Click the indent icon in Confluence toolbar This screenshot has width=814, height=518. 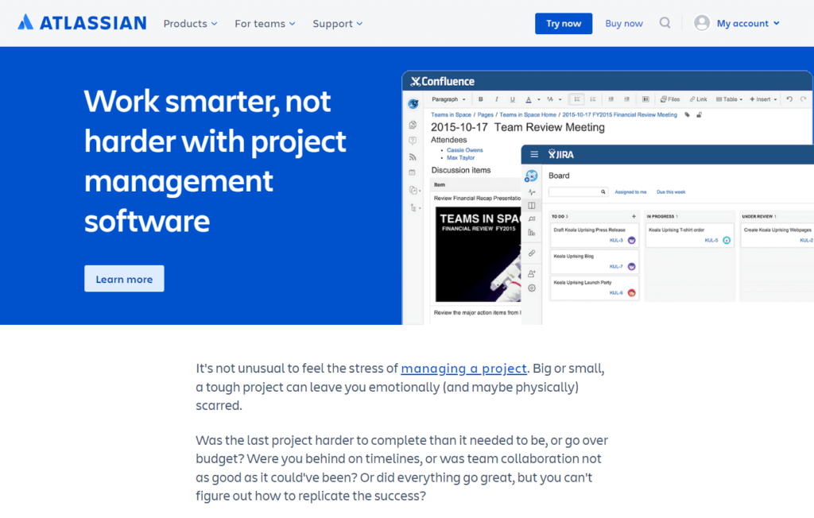627,99
